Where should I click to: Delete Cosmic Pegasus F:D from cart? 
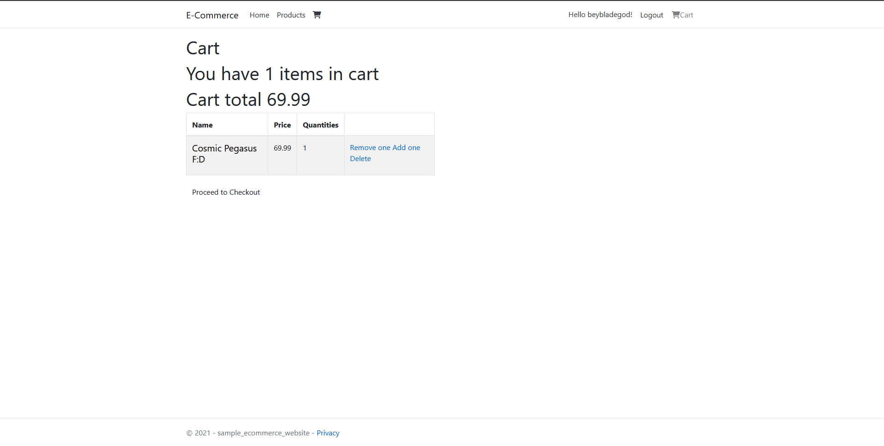(360, 158)
